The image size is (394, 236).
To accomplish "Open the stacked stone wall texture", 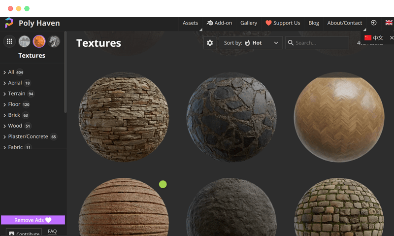I will (124, 117).
